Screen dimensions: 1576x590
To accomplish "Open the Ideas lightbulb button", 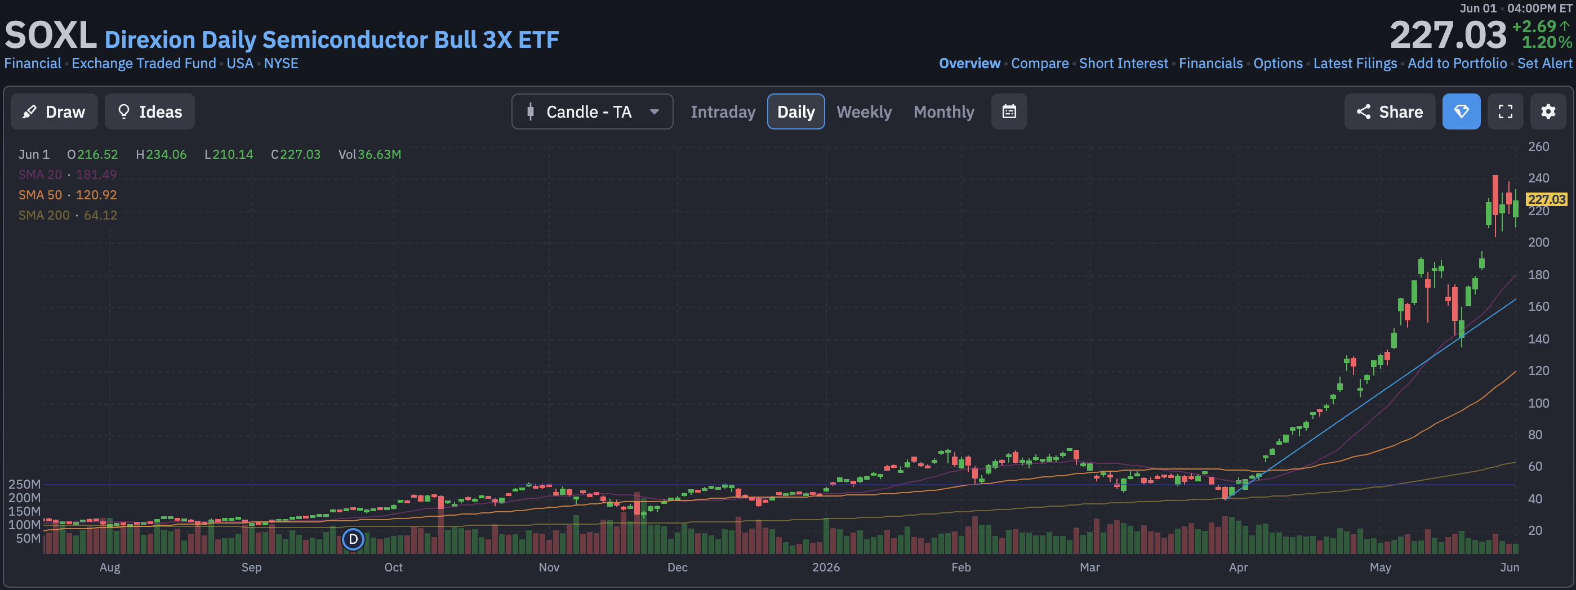I will (150, 112).
